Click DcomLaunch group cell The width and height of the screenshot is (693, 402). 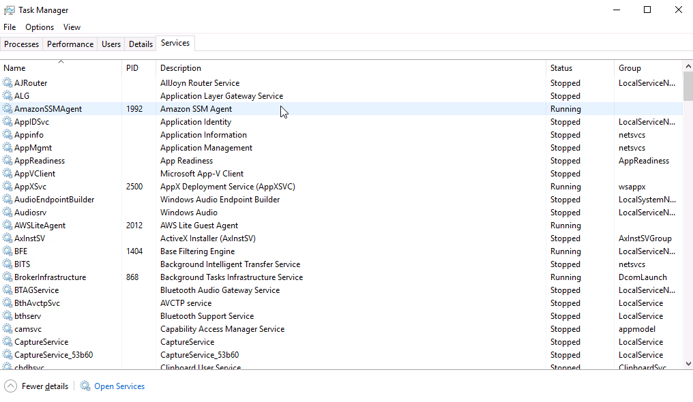(x=643, y=277)
